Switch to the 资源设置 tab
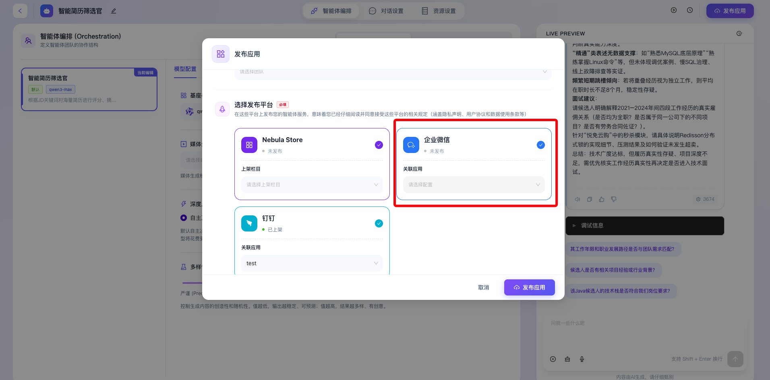Screen dimensions: 770x380 [439, 11]
